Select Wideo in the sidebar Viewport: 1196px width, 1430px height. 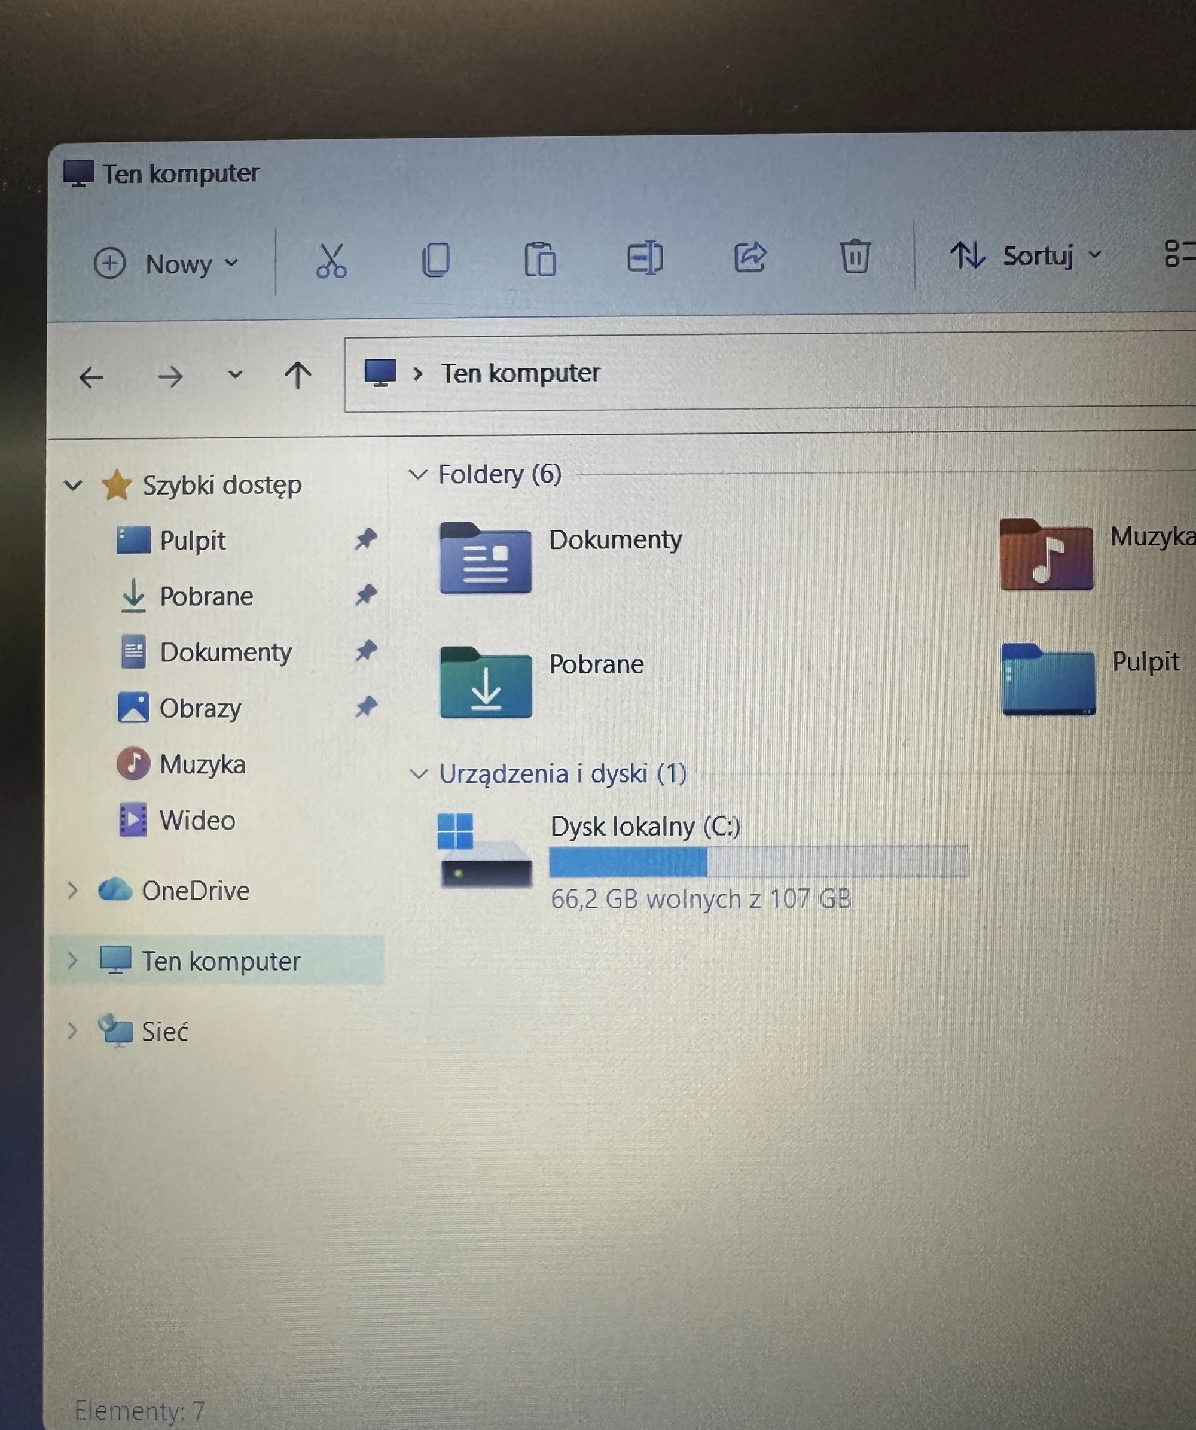point(197,821)
